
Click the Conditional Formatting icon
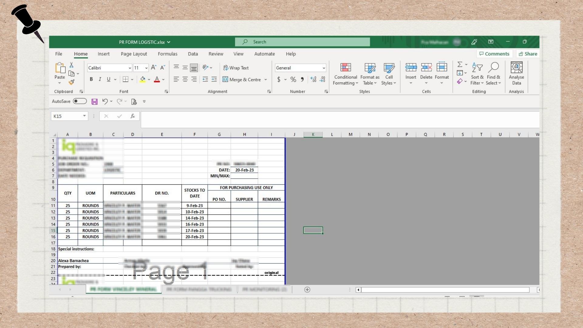[x=346, y=67]
